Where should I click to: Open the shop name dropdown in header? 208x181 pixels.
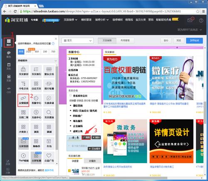pyautogui.click(x=190, y=30)
